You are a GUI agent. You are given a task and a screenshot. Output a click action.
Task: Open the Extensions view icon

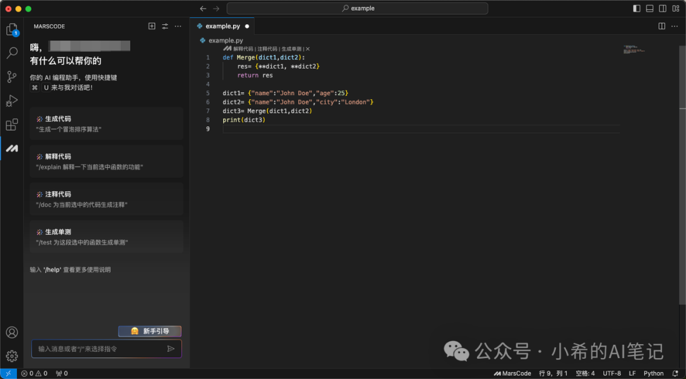click(11, 124)
